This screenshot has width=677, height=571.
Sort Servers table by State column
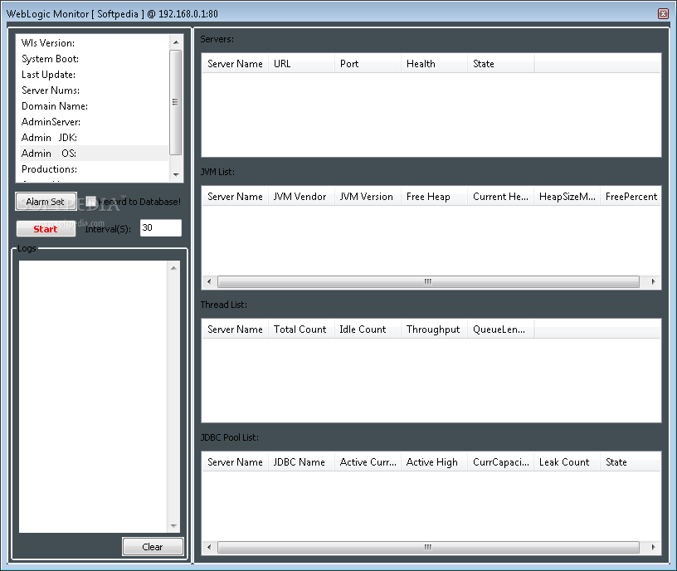(x=501, y=64)
